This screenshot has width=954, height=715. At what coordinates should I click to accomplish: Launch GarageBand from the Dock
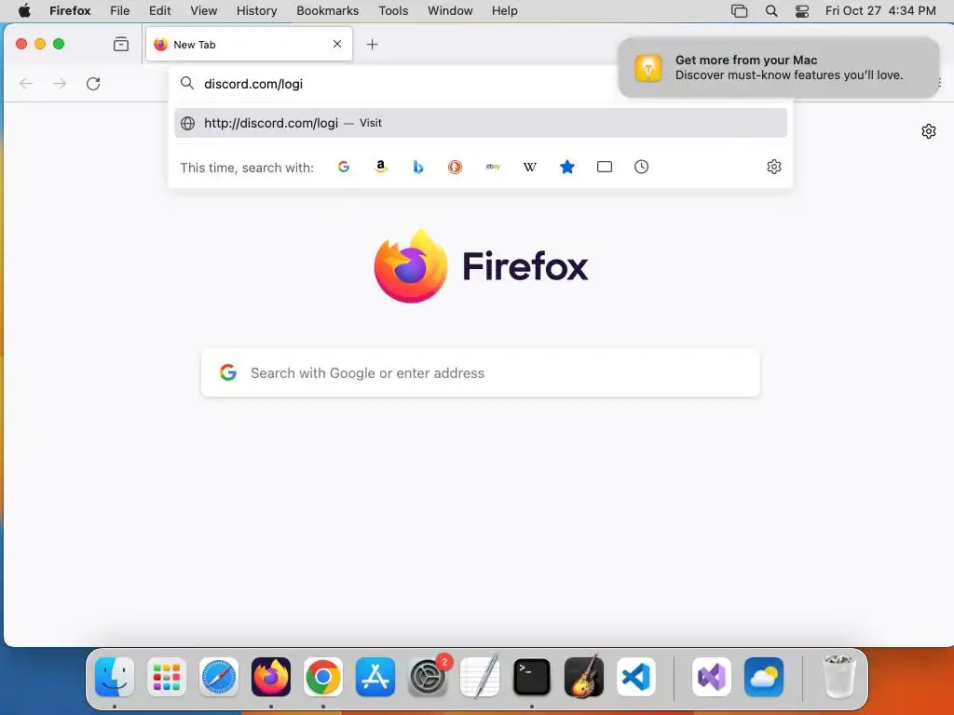pos(584,677)
